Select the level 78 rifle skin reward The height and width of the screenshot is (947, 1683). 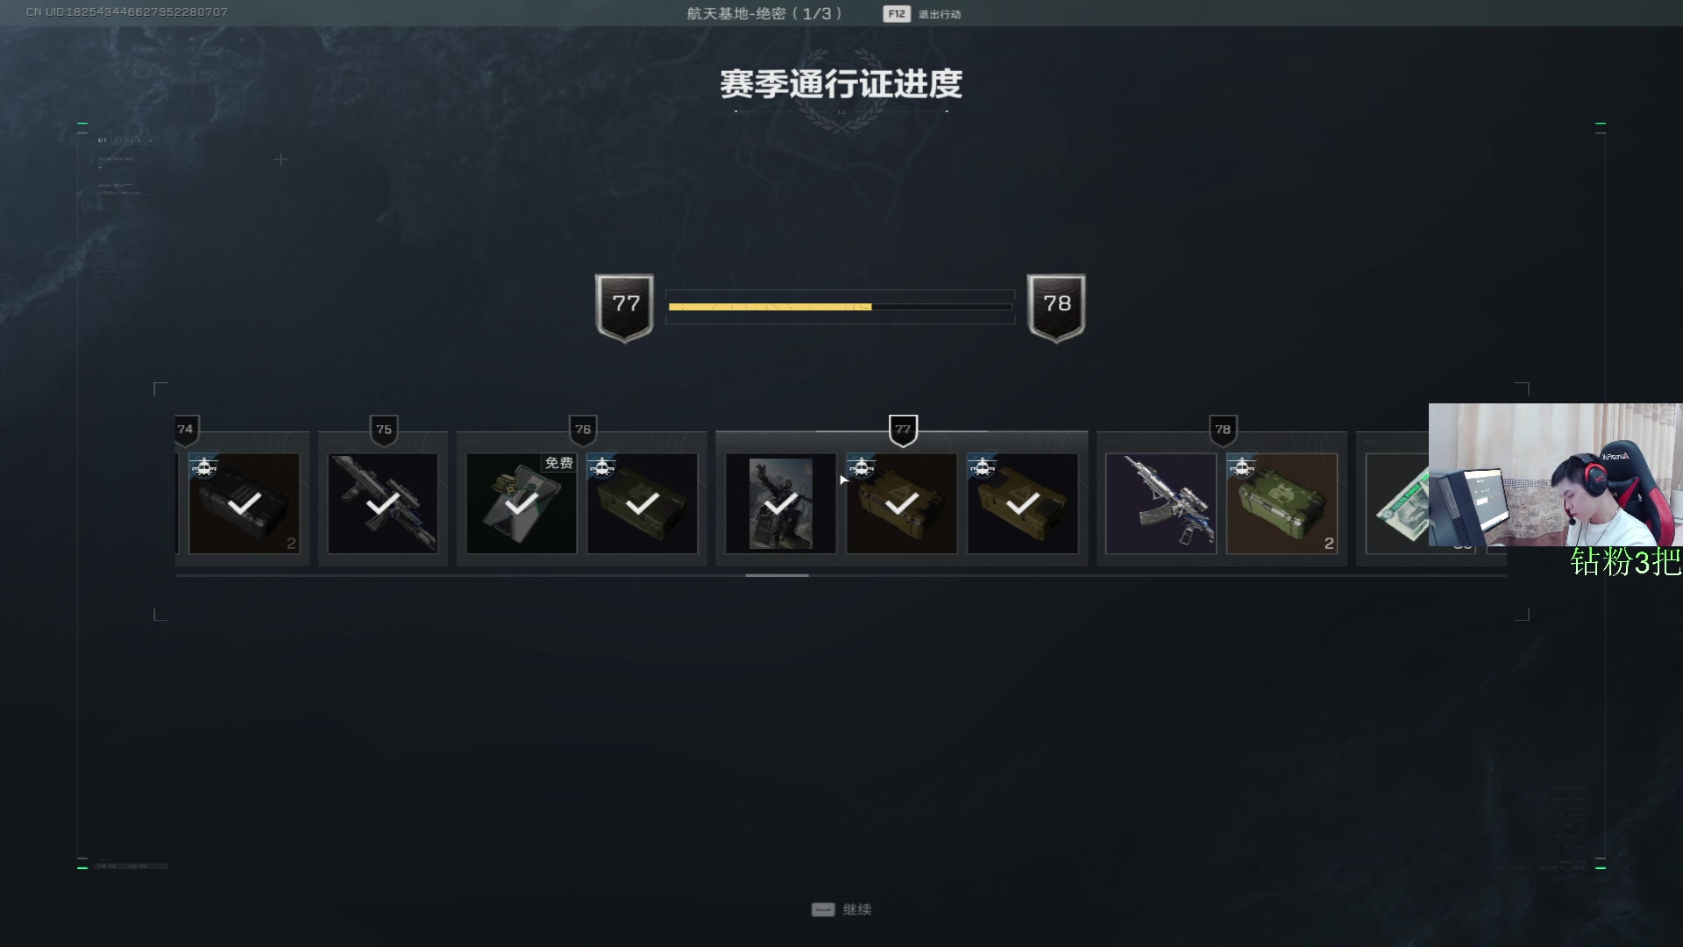tap(1161, 503)
